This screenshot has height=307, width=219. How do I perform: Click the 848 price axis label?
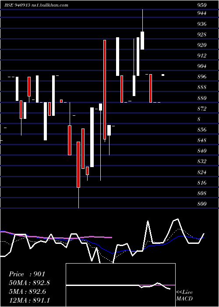coord(202,140)
